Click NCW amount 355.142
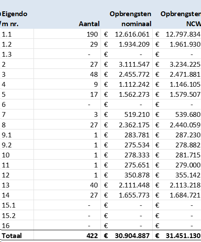The height and width of the screenshot is (242, 201). pos(188,175)
